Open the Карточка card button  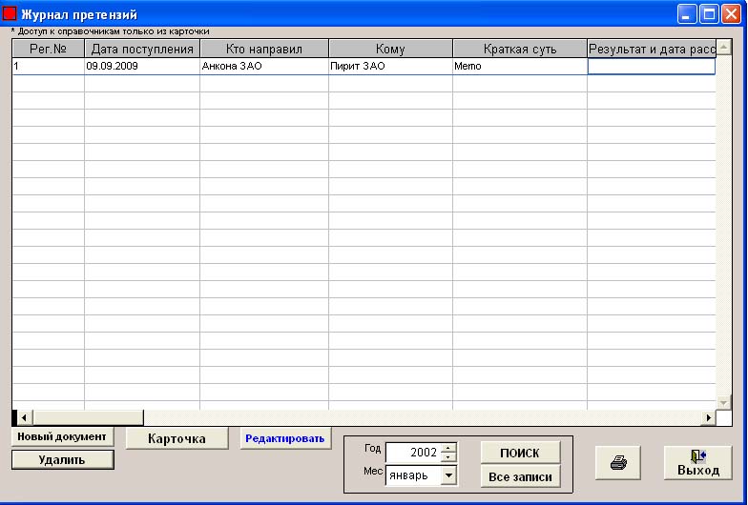click(178, 438)
